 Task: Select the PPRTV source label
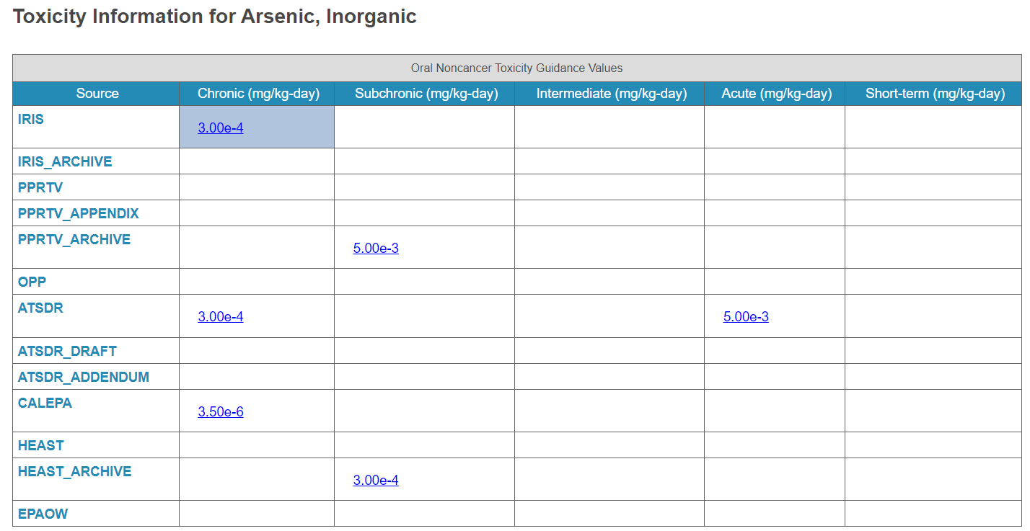point(40,188)
